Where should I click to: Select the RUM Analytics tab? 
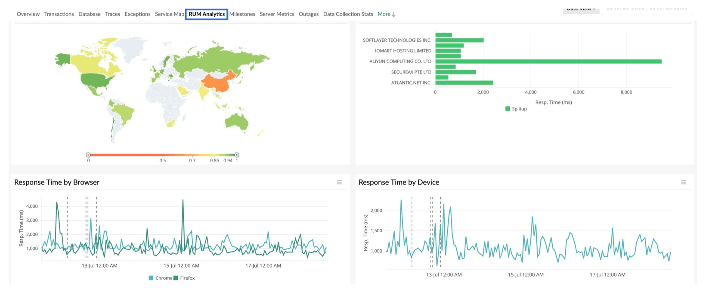[207, 14]
